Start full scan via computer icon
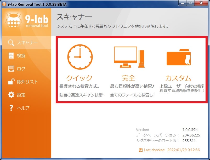 click(129, 57)
